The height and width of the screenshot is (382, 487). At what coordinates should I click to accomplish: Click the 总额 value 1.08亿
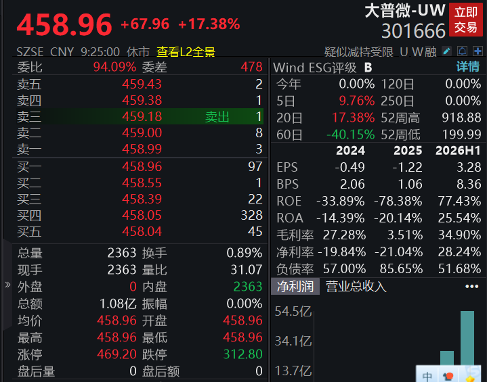[118, 304]
